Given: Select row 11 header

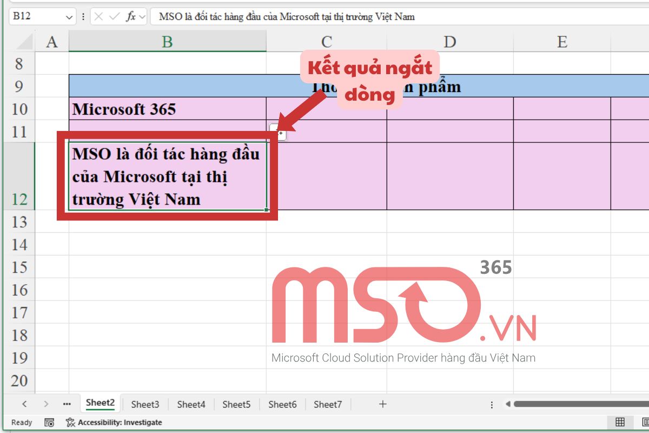Looking at the screenshot, I should pyautogui.click(x=19, y=132).
